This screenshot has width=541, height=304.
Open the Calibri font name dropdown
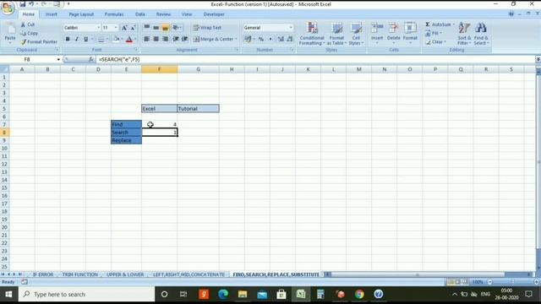click(99, 28)
